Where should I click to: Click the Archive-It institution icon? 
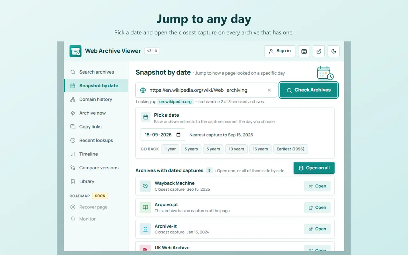[145, 229]
